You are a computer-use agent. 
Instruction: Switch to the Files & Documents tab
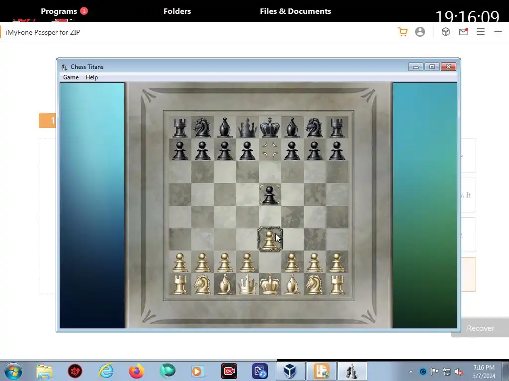pyautogui.click(x=295, y=11)
